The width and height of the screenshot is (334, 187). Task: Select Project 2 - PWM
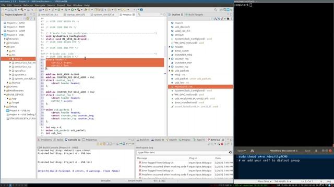(x=15, y=27)
